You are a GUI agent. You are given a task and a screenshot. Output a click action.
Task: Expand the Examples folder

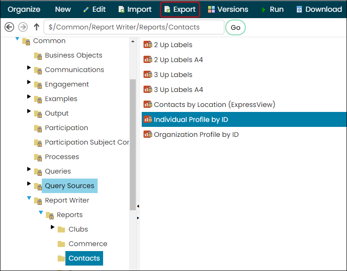pos(29,97)
